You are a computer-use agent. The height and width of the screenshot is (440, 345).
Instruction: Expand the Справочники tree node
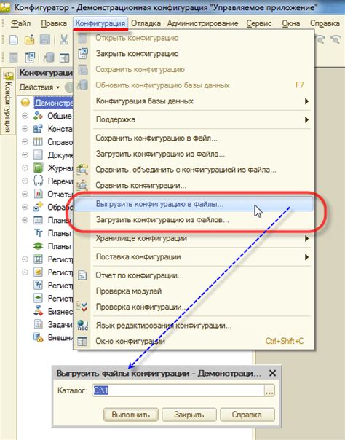[25, 142]
